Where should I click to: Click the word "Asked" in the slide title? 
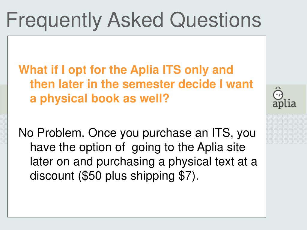[136, 20]
